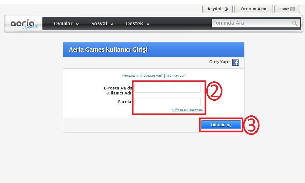This screenshot has height=183, width=305.
Task: Click the 'Aeria Games Kullanıcı Girişi' heading
Action: click(108, 50)
